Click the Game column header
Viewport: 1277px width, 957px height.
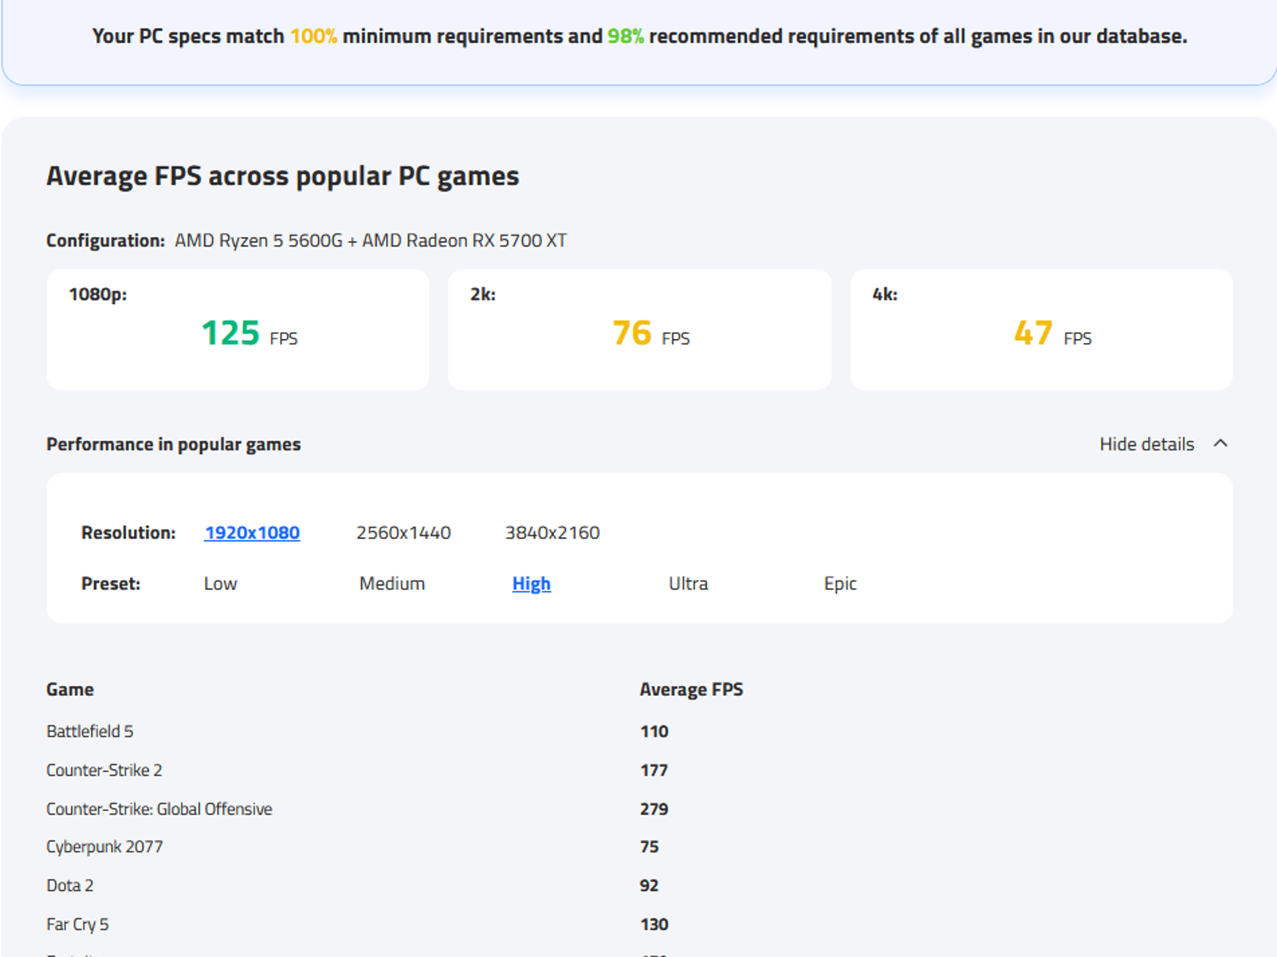tap(70, 690)
